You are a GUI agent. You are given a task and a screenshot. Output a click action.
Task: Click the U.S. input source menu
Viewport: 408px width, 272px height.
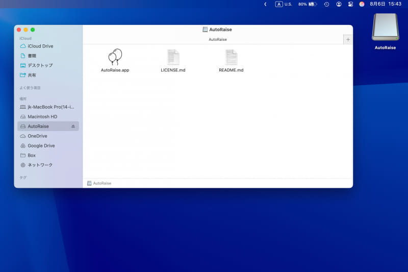point(284,4)
